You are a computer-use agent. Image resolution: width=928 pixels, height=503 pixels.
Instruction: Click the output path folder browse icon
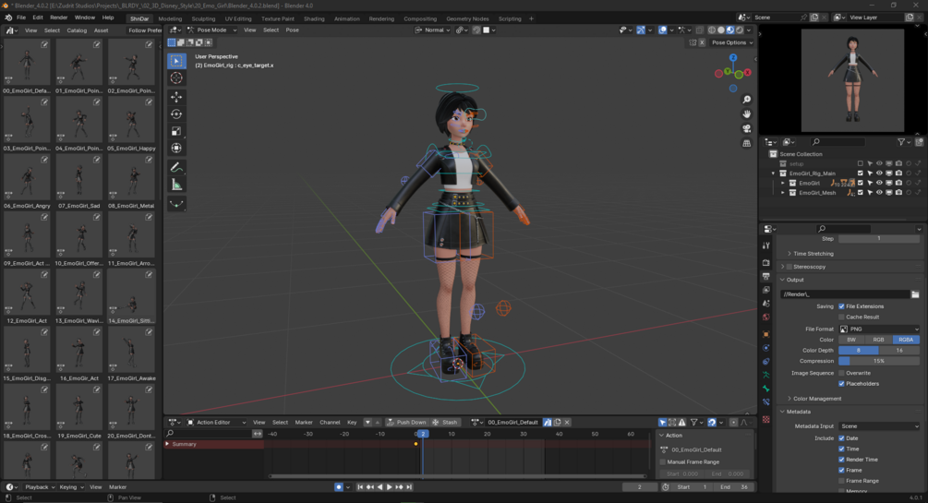(x=916, y=294)
